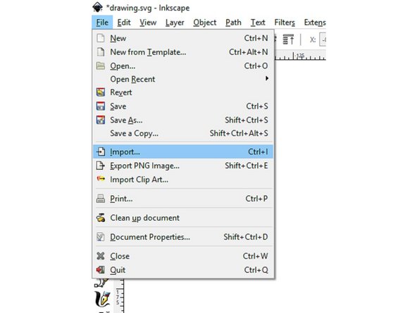417x313 pixels.
Task: Select the Calligraphy tool in the toolbox
Action: (102, 299)
